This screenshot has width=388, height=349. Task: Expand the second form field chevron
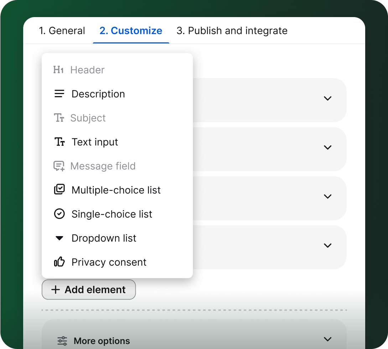327,147
